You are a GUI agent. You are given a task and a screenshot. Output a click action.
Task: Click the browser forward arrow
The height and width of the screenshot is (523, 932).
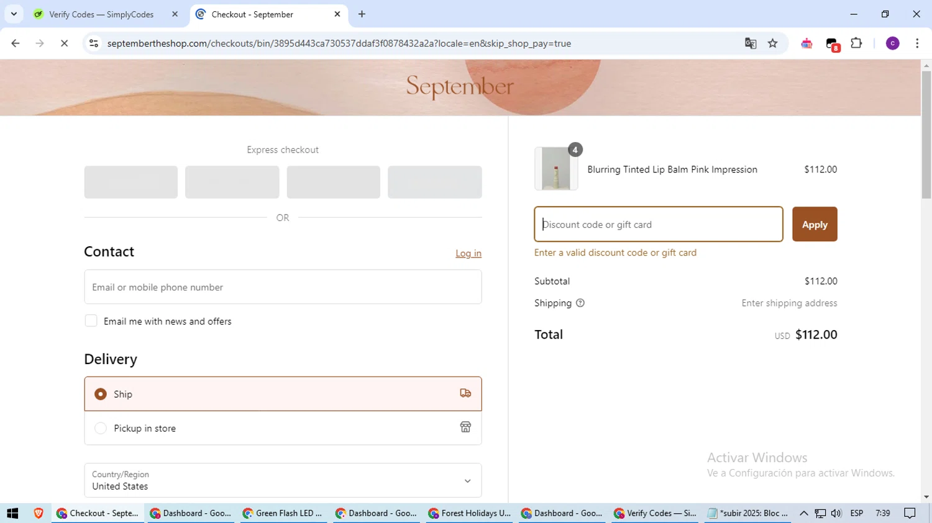click(x=40, y=43)
